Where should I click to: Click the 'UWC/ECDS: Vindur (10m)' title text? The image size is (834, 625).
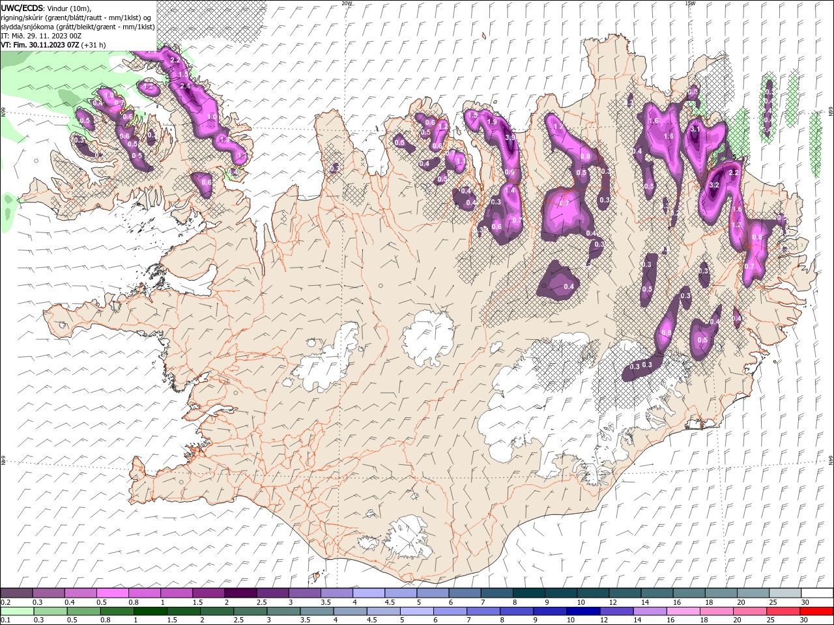pyautogui.click(x=46, y=8)
